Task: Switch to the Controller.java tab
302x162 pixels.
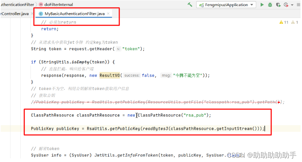Action: 15,14
